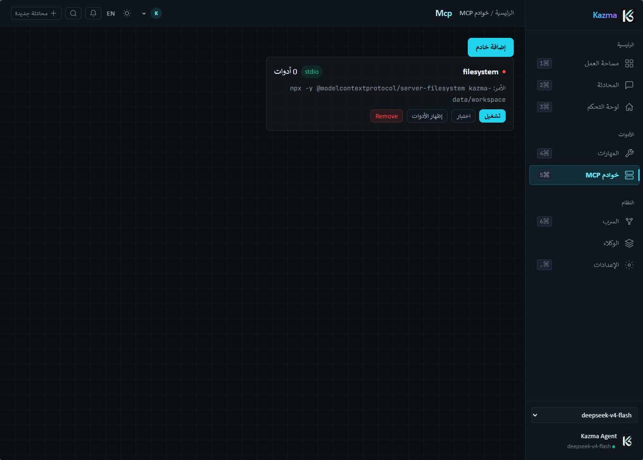Image resolution: width=643 pixels, height=460 pixels.
Task: Toggle light theme with the sun icon
Action: click(127, 13)
